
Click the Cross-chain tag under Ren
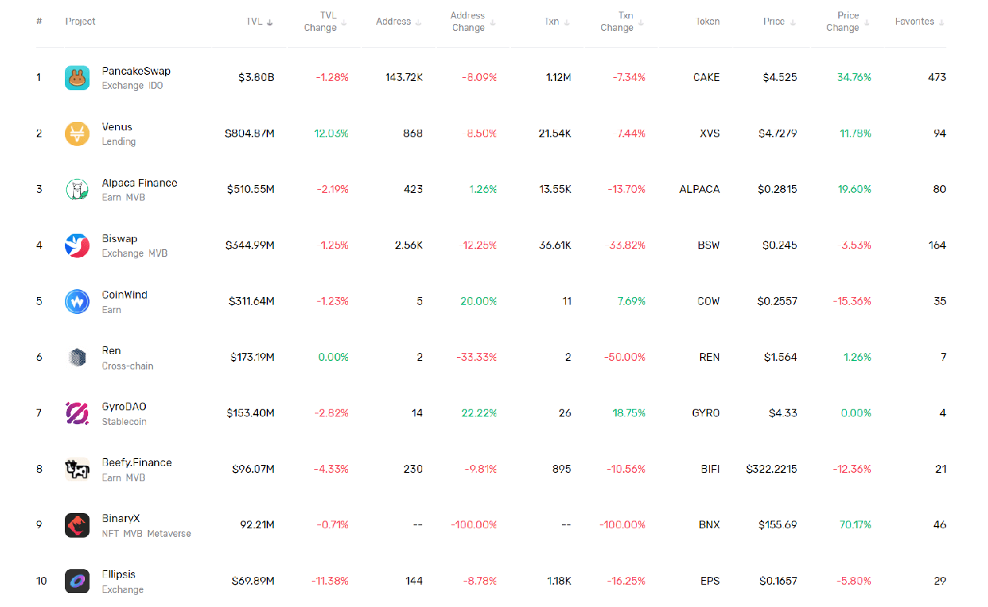click(127, 366)
